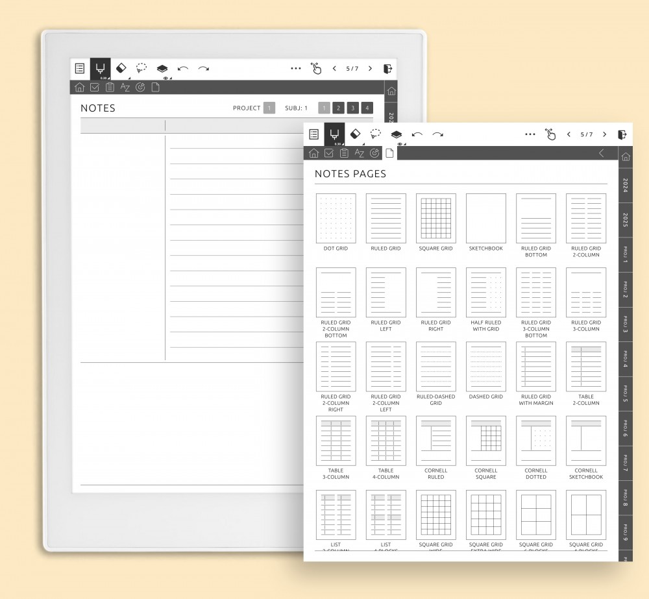Click undo arrow on Notes Pages toolbar
This screenshot has width=649, height=599.
point(417,134)
